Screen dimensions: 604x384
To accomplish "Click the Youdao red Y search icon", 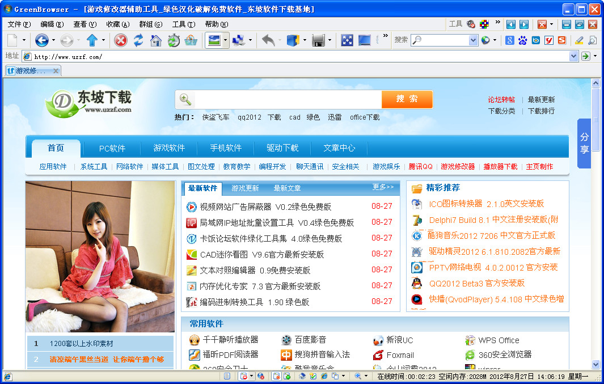I will point(549,40).
